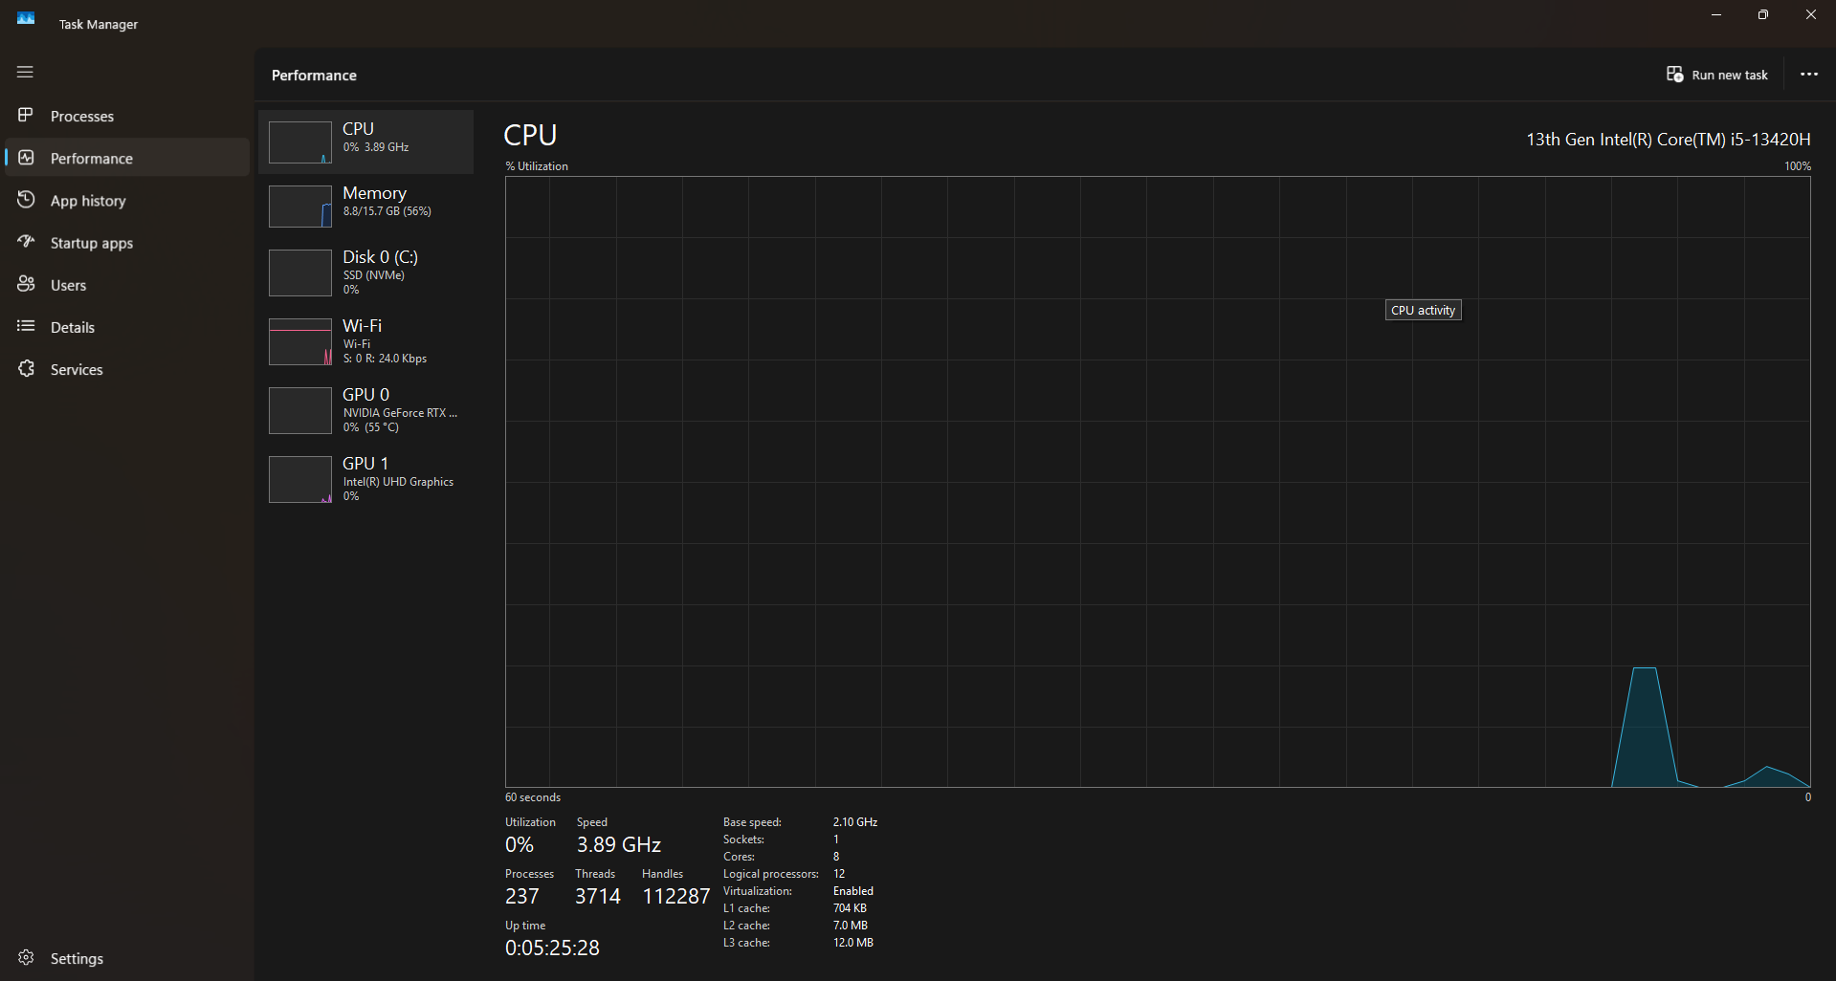Viewport: 1836px width, 981px height.
Task: Click the Task Manager app icon in title bar
Action: (26, 18)
